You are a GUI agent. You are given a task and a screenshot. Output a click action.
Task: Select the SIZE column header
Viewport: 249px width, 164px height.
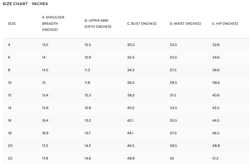pyautogui.click(x=12, y=23)
